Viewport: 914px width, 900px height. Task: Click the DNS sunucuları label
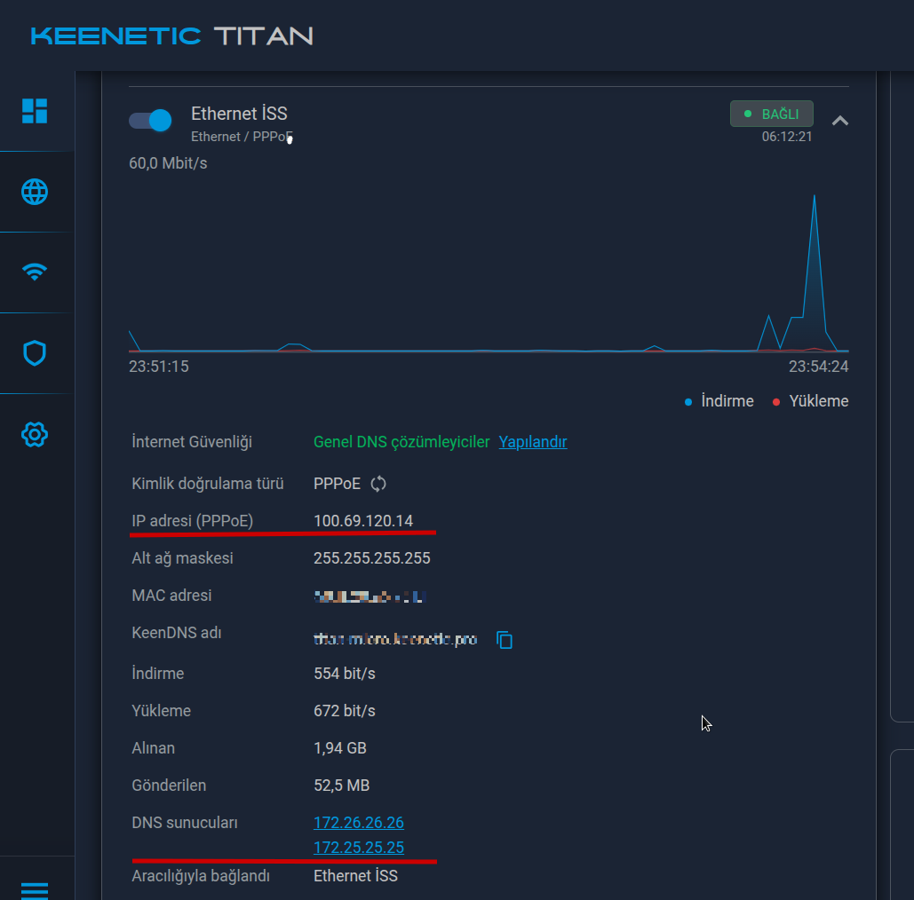[x=185, y=823]
